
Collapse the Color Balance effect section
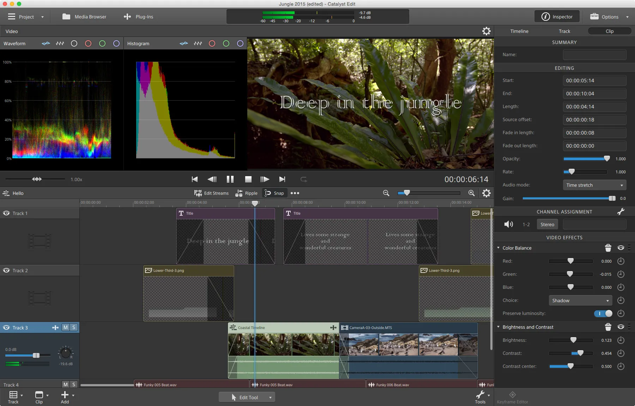click(498, 248)
